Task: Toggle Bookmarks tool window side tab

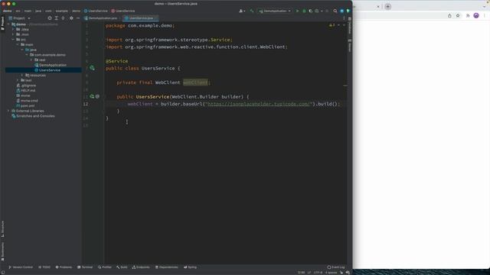Action: click(x=2, y=252)
